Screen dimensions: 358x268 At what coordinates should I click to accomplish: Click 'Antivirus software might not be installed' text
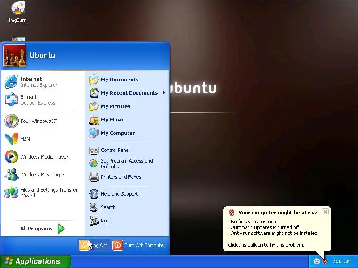click(x=274, y=233)
